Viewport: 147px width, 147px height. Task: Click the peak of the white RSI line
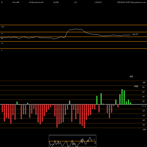[x=76, y=29]
